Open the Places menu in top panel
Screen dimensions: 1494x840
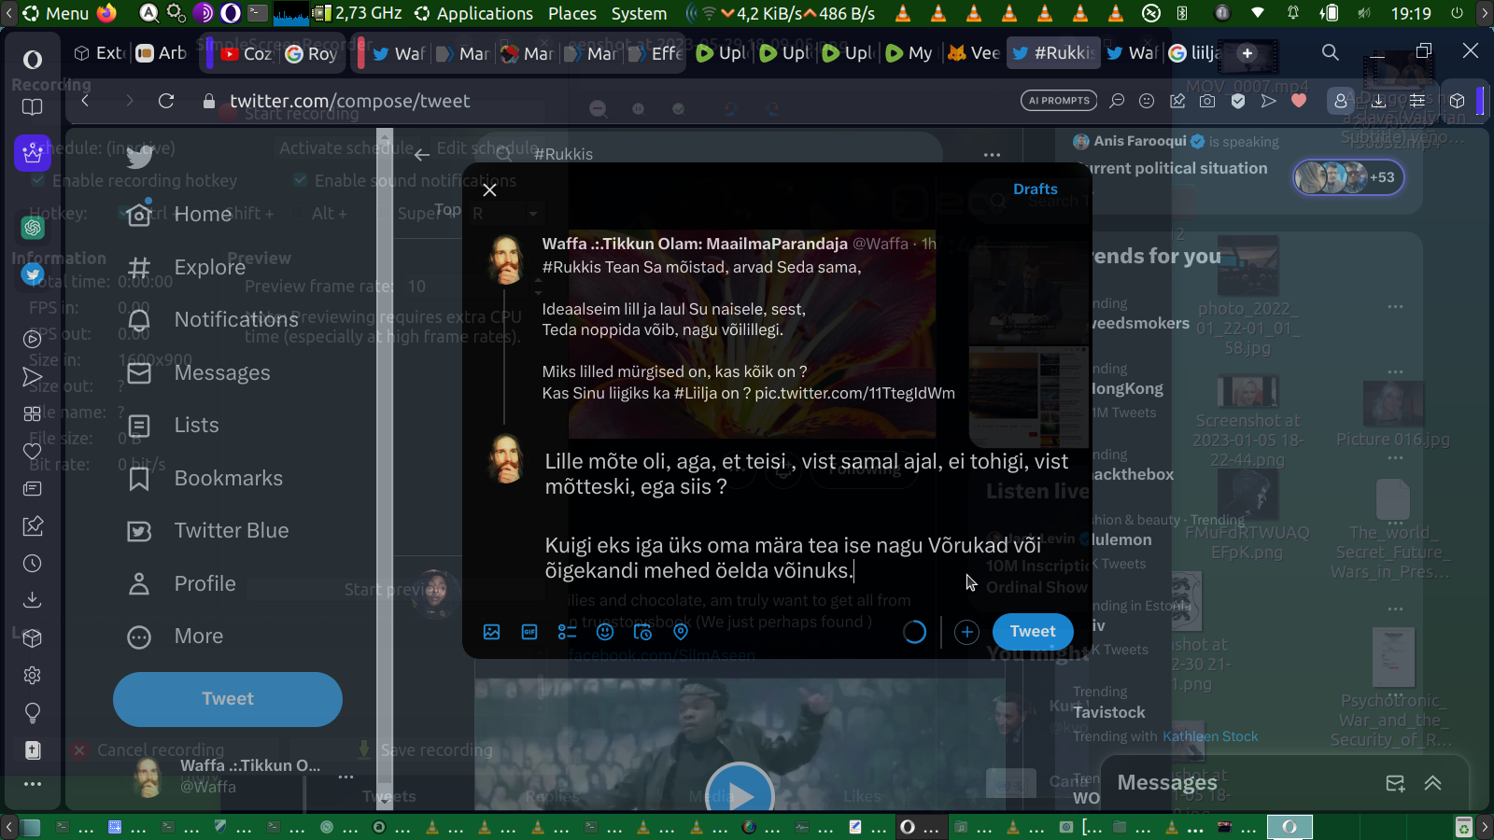click(x=572, y=13)
